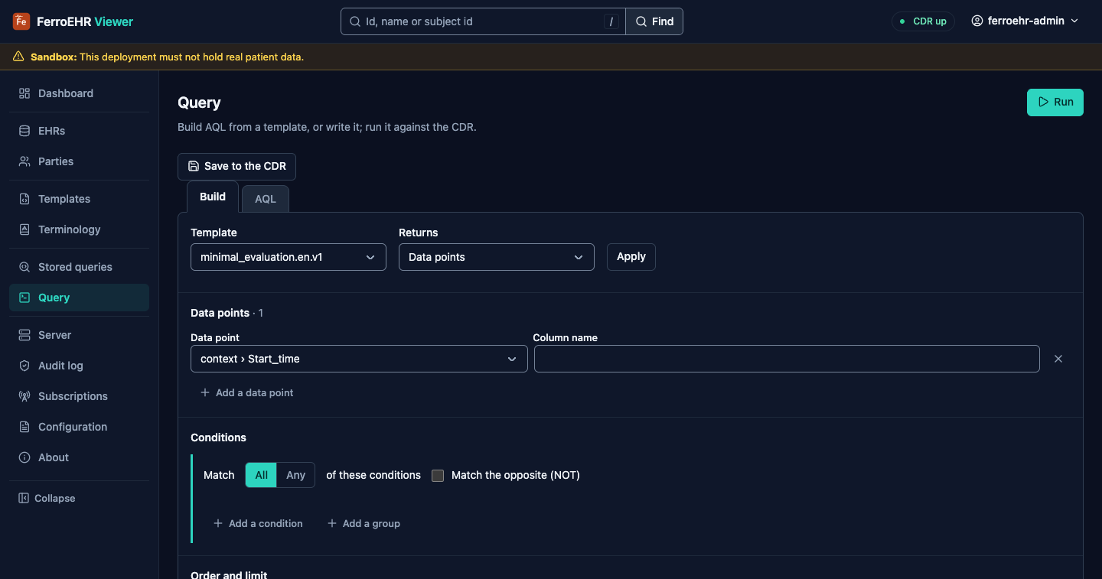Open the Template dropdown minimal_evaluation.en.v1
Viewport: 1102px width, 579px height.
(289, 257)
